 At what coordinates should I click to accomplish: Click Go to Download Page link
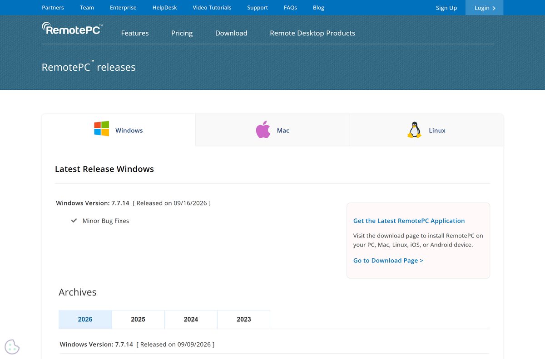[x=388, y=261]
